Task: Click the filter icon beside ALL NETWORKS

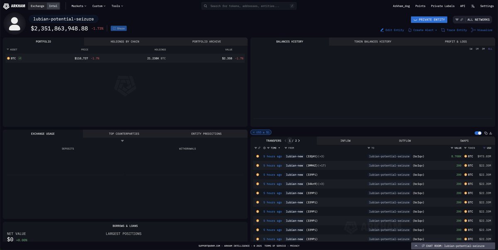Action: tap(456, 19)
